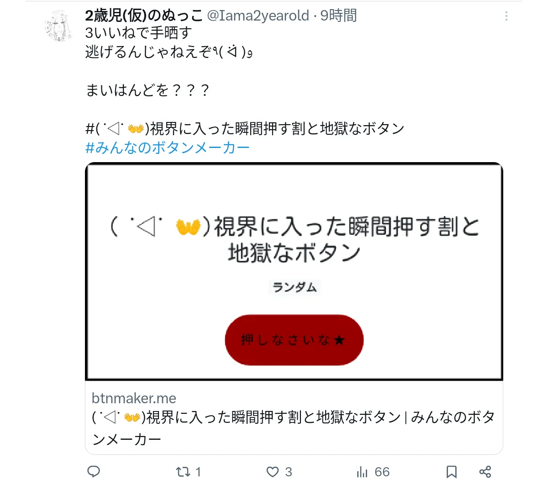Viewport: 548px width, 485px height.
Task: Open the @Iama2yearold handle
Action: pos(258,16)
